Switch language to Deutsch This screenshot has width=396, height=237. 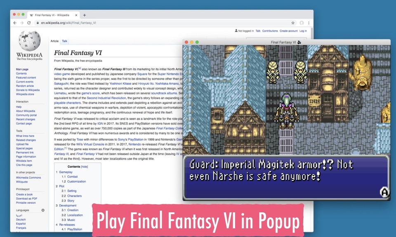[x=21, y=219]
